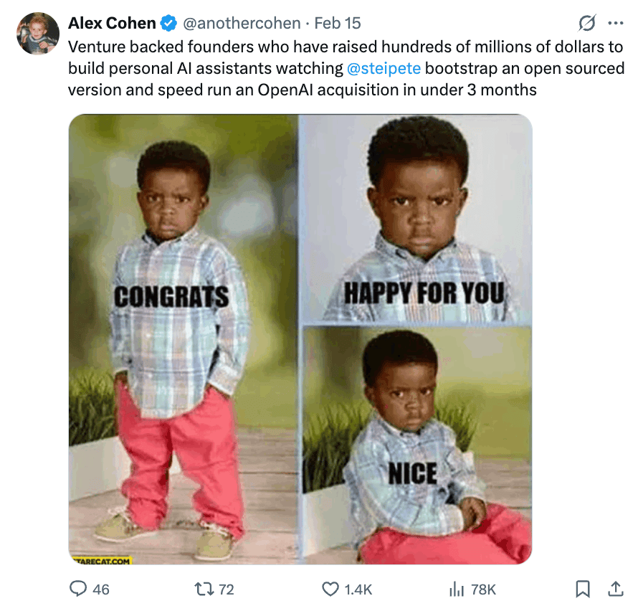The image size is (638, 611).
Task: Open the CONGRATS meme panel
Action: point(183,337)
